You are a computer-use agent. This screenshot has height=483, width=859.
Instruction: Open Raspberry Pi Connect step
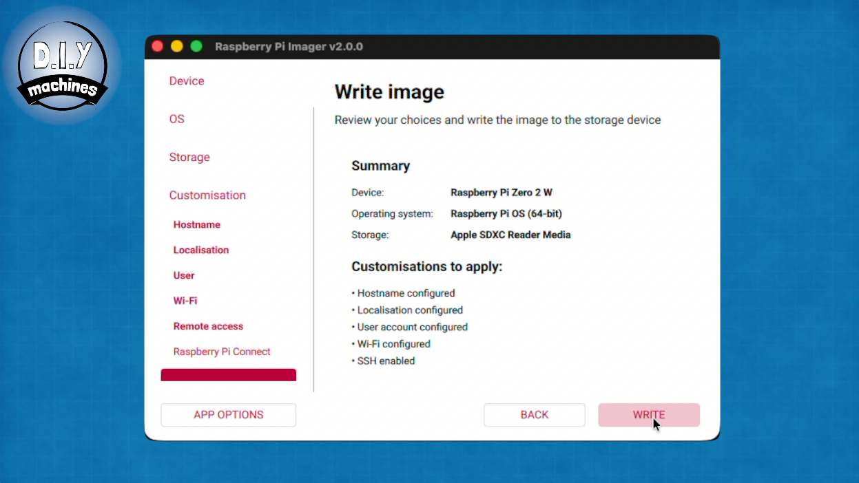(x=222, y=352)
